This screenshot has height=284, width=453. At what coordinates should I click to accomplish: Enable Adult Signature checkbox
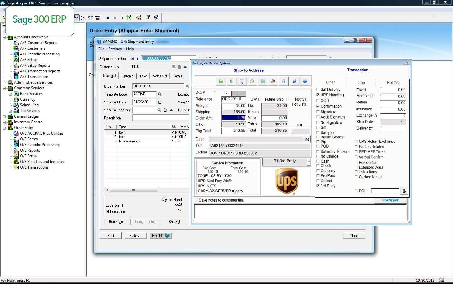point(318,117)
